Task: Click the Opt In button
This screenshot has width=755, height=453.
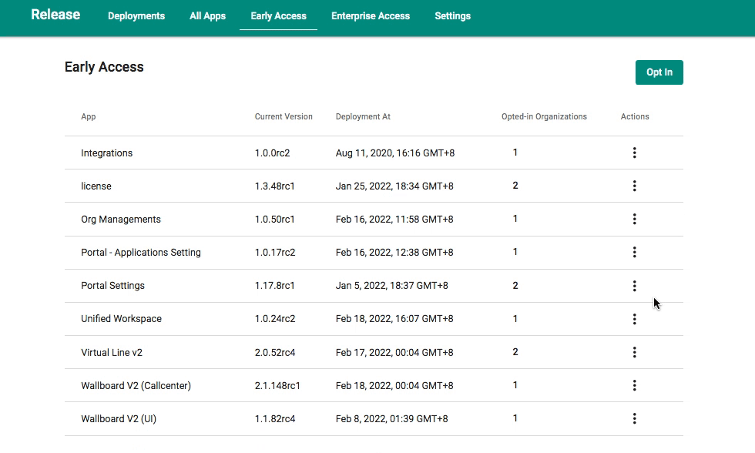Action: pos(659,72)
